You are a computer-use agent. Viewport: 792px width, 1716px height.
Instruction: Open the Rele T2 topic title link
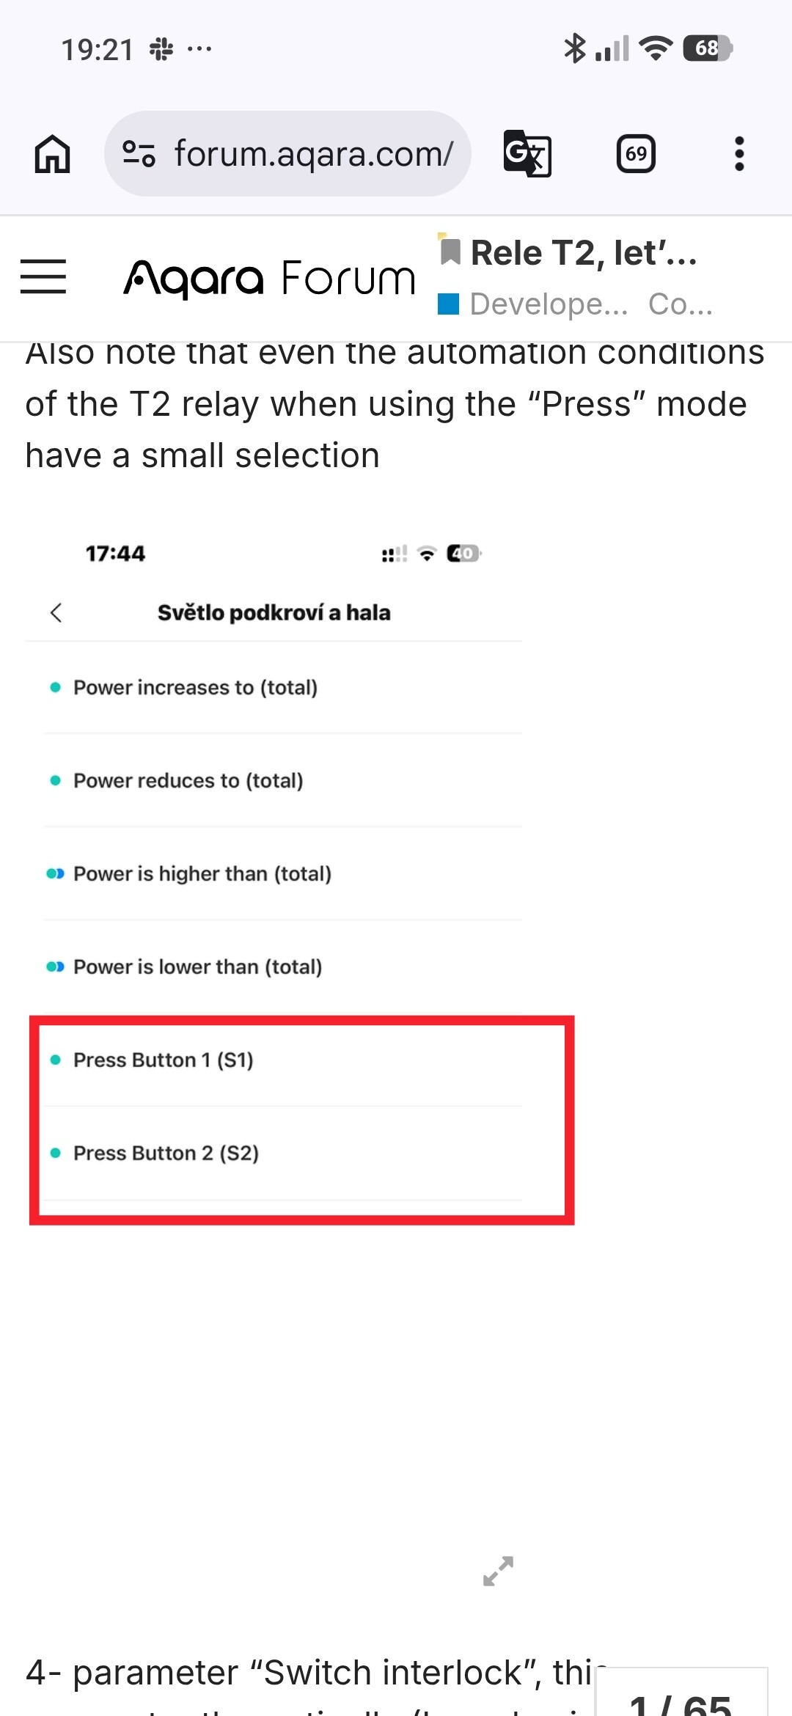coord(584,253)
